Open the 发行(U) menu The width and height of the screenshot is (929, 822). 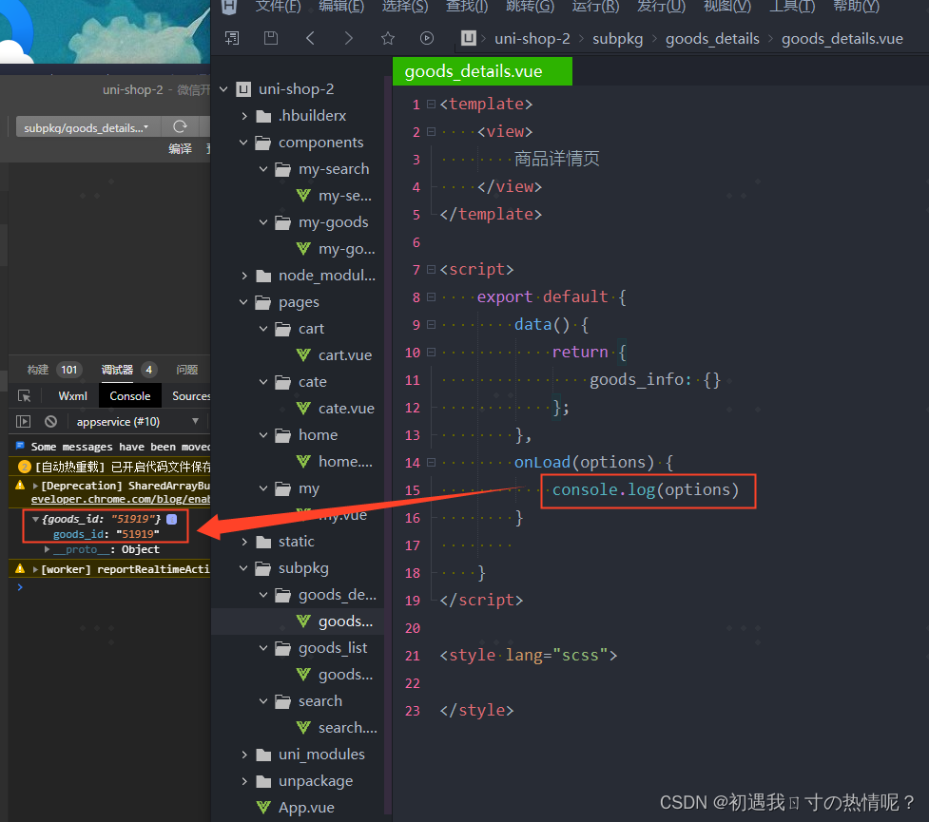(661, 7)
